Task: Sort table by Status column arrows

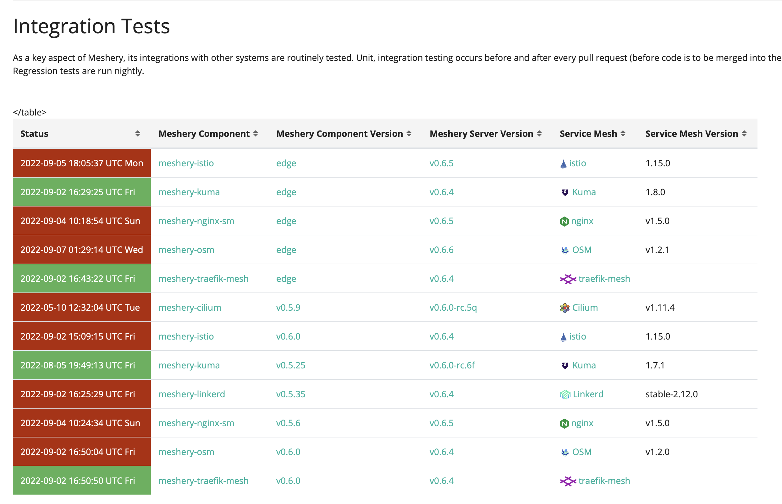Action: coord(138,133)
